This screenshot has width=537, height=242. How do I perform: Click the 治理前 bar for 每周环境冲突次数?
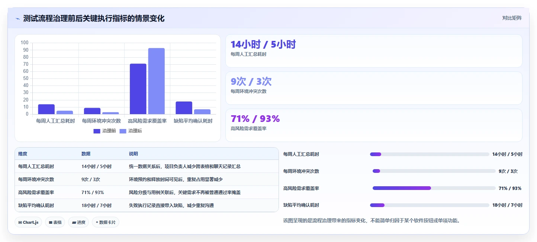(x=92, y=111)
